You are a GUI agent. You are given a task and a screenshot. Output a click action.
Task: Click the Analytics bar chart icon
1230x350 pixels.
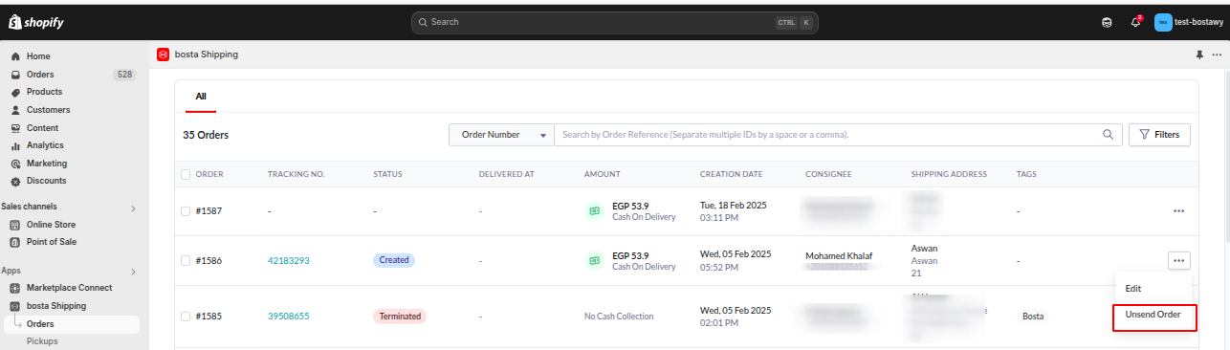pyautogui.click(x=15, y=145)
